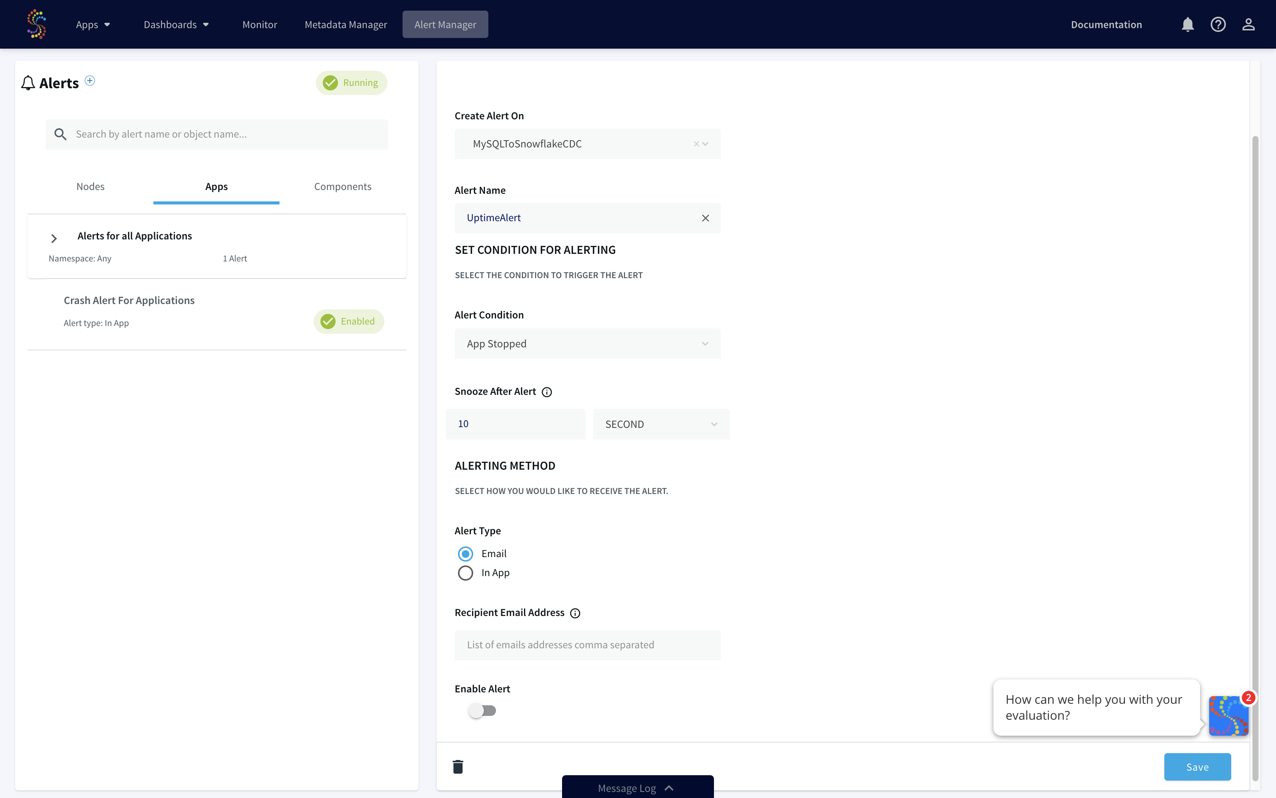Viewport: 1276px width, 798px height.
Task: Click the delete trash icon at bottom
Action: (458, 766)
